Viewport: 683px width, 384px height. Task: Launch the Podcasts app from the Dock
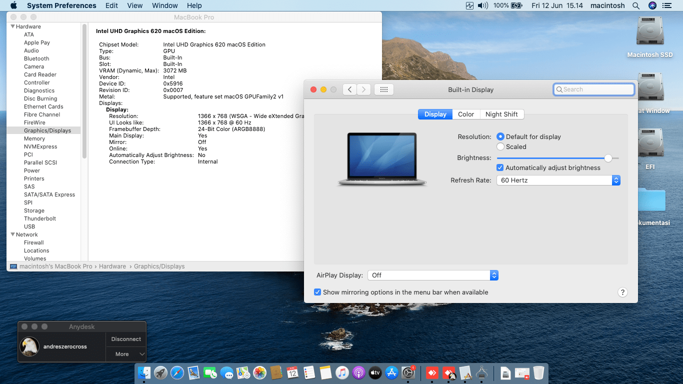pos(358,372)
